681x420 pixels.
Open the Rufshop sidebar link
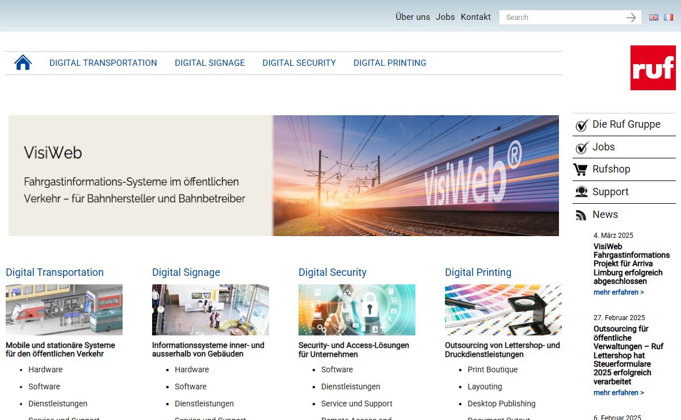click(611, 169)
